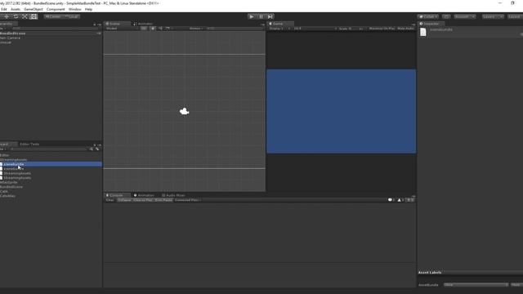Pause the game with the Pause button
The width and height of the screenshot is (523, 294).
pyautogui.click(x=261, y=16)
